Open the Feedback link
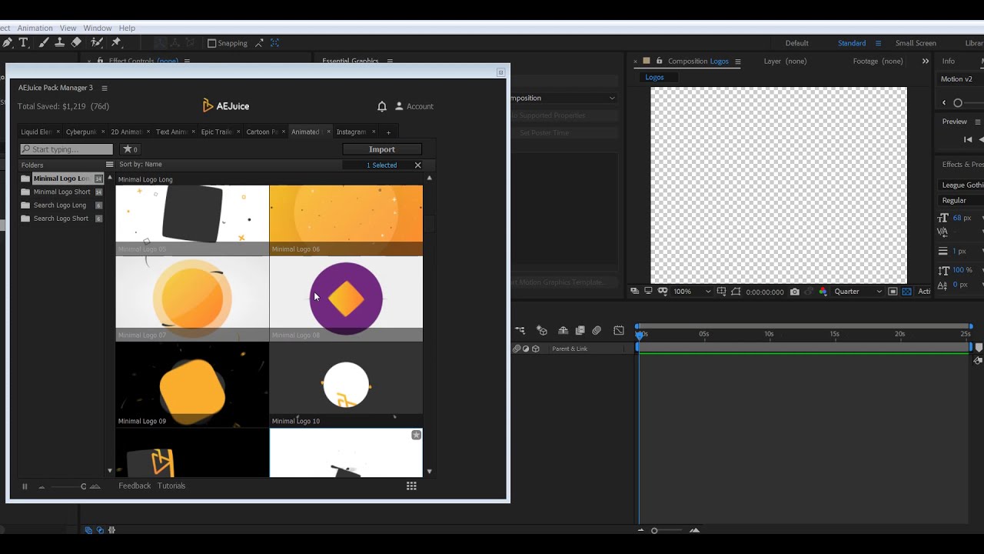This screenshot has height=554, width=984. 135,486
